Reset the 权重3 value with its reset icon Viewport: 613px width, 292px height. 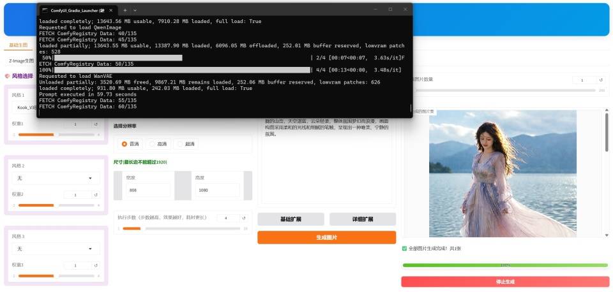click(96, 265)
